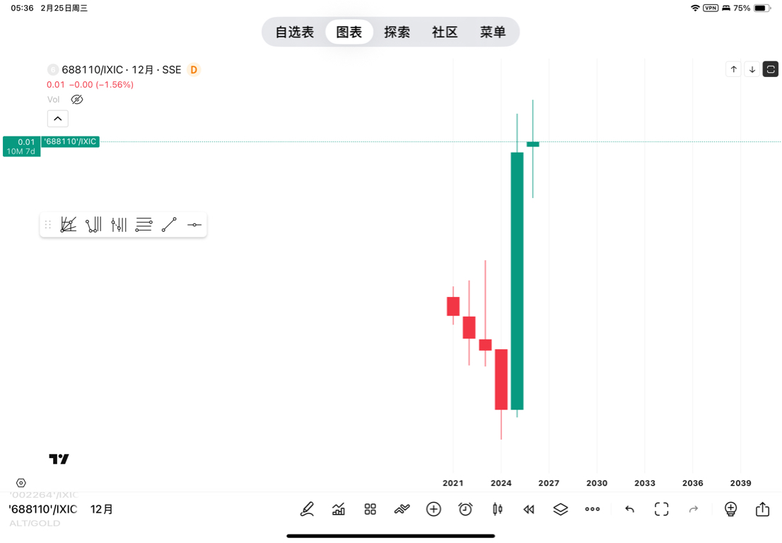Switch to the 自选表 tab
Image resolution: width=782 pixels, height=543 pixels.
point(294,33)
